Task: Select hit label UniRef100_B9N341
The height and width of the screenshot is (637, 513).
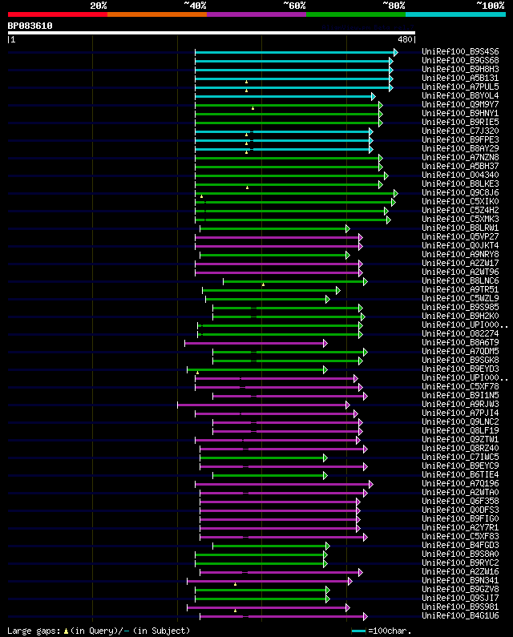Action: tap(460, 581)
